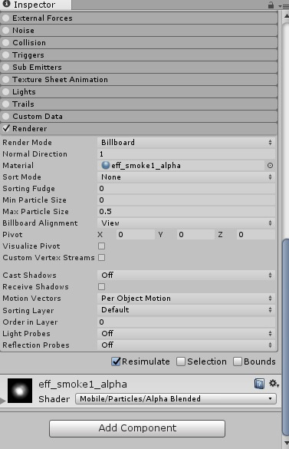The width and height of the screenshot is (289, 449).
Task: Click the Inspector lock icon
Action: pos(271,5)
